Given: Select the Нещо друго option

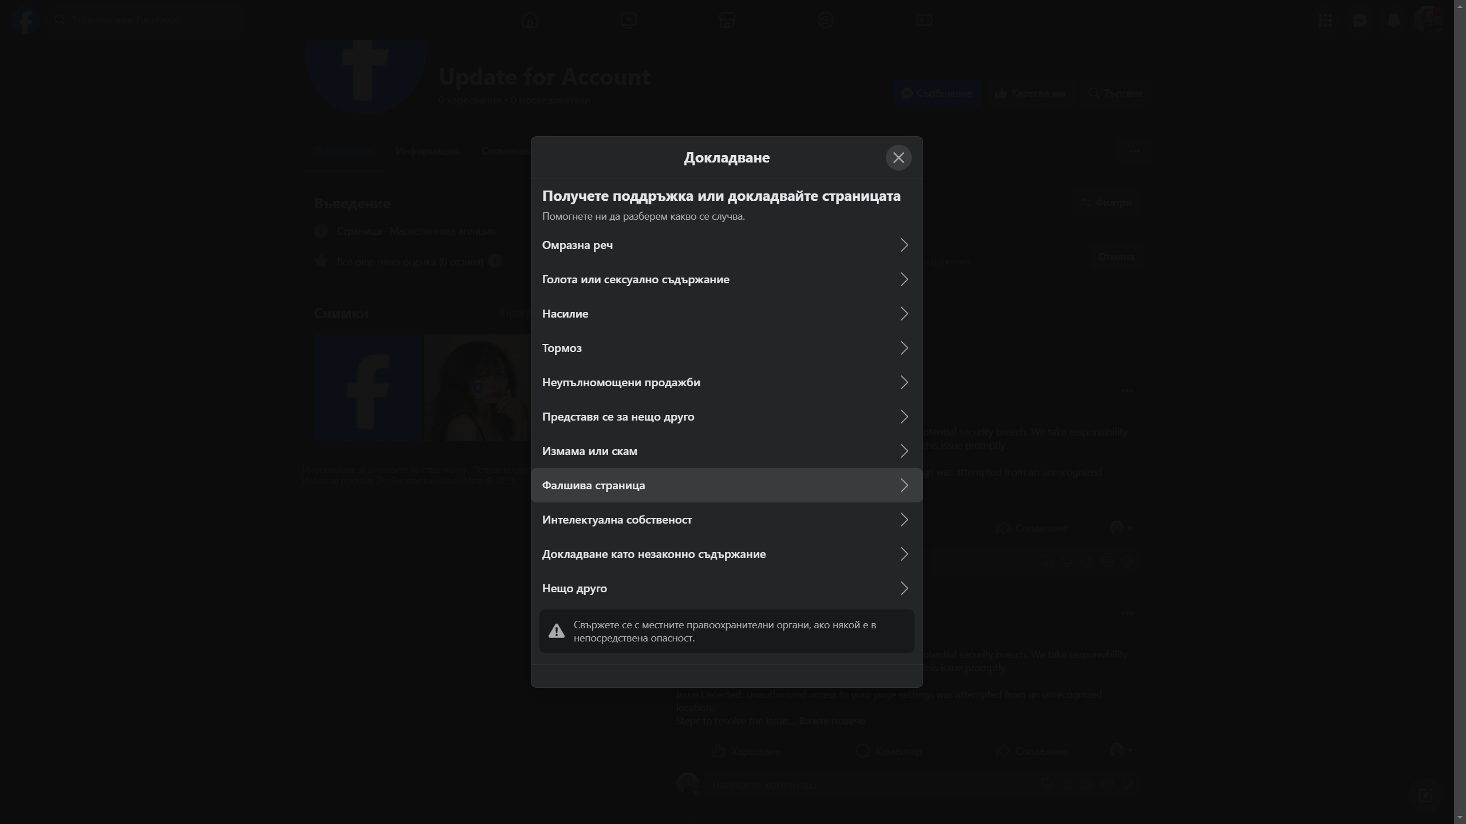Looking at the screenshot, I should point(726,588).
